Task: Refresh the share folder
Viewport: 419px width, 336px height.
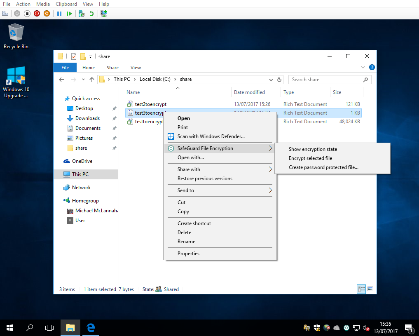Action: tap(279, 80)
